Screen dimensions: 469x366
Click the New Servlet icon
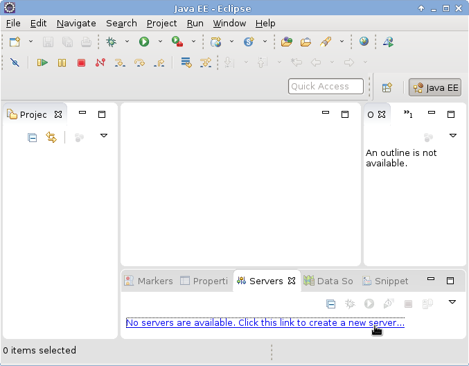[x=249, y=42]
